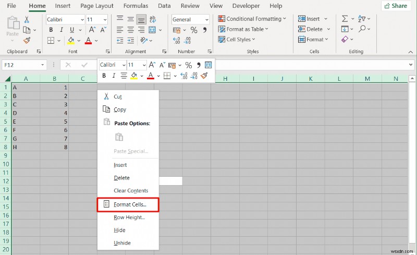Center text in ribbon Alignment group
Screen dimensions: 417x255
tap(131, 30)
